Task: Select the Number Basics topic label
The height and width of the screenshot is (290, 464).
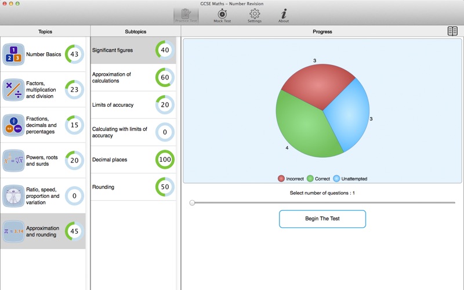Action: click(x=43, y=54)
